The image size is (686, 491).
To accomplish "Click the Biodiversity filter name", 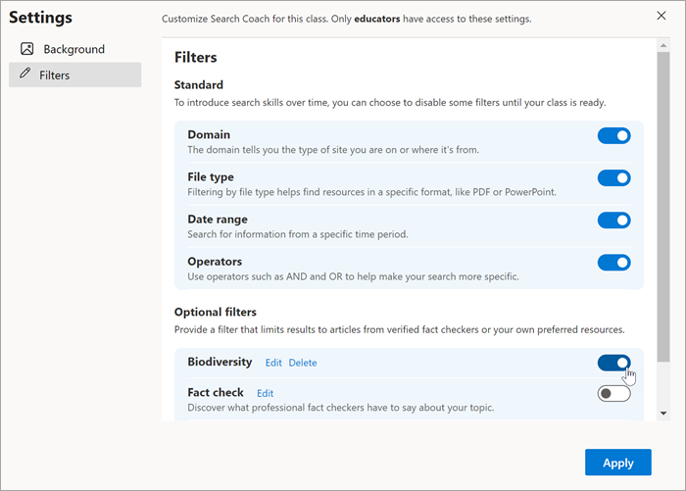I will tap(220, 362).
